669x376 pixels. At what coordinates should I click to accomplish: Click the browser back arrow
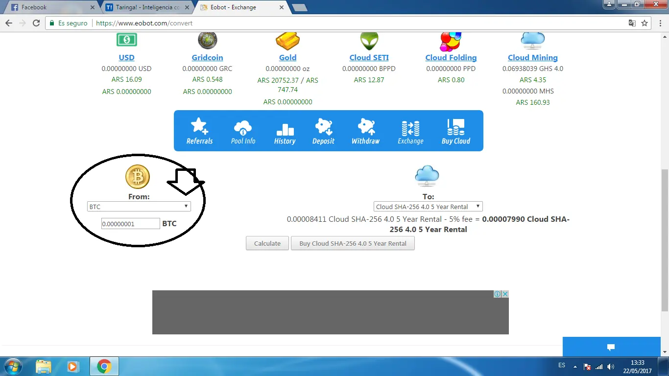click(x=9, y=23)
